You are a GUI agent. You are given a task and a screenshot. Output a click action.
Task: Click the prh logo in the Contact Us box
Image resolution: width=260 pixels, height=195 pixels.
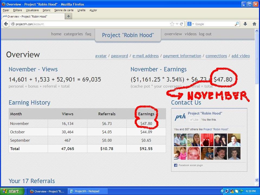180,117
